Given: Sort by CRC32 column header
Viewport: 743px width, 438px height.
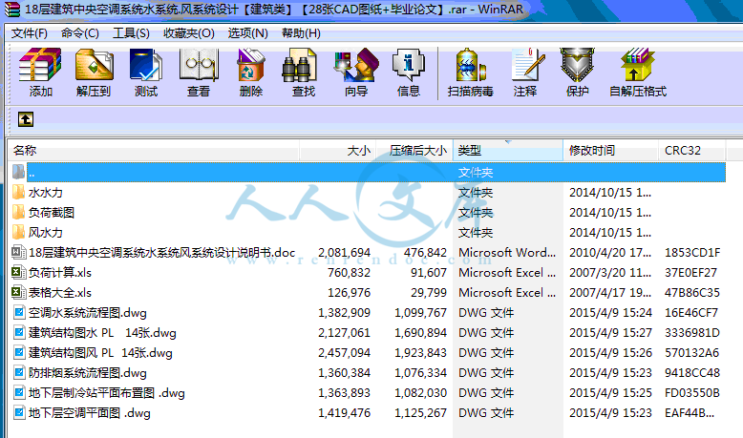Looking at the screenshot, I should [691, 151].
